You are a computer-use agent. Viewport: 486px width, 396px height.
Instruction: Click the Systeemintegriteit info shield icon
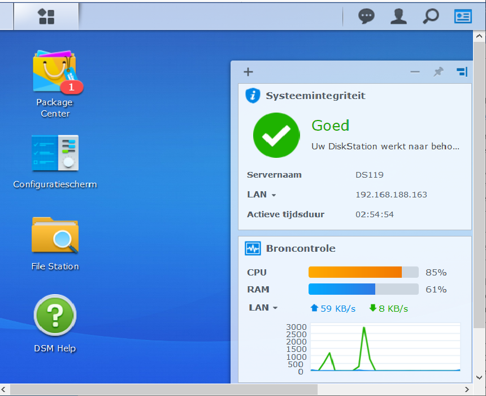pyautogui.click(x=253, y=96)
